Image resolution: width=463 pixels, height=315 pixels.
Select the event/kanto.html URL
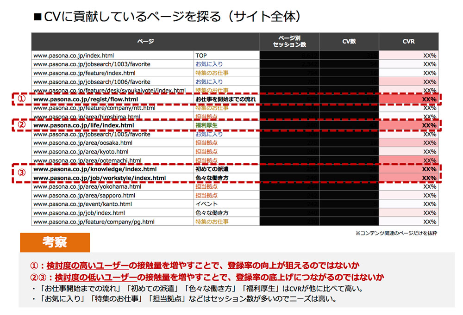[x=82, y=204]
